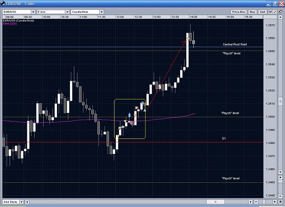285x207 pixels.
Task: Click the CandleStick chart style field
Action: 85,12
